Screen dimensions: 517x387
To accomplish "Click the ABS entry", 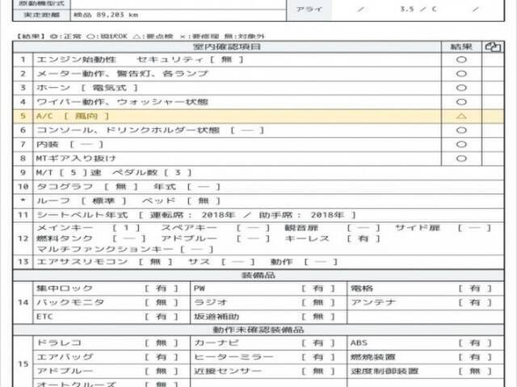I will [421, 343].
